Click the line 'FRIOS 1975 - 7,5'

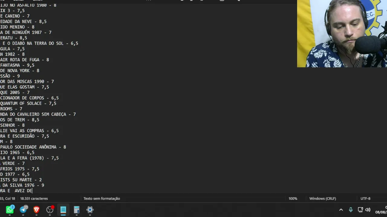(x=20, y=169)
